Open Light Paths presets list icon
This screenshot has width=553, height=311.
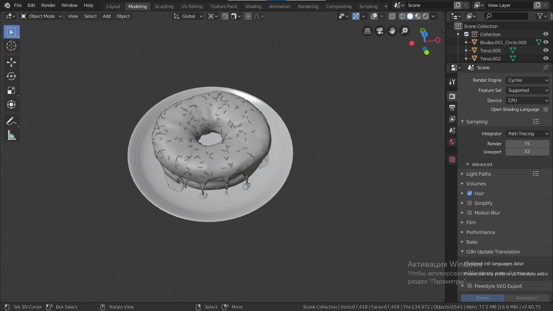(x=536, y=174)
